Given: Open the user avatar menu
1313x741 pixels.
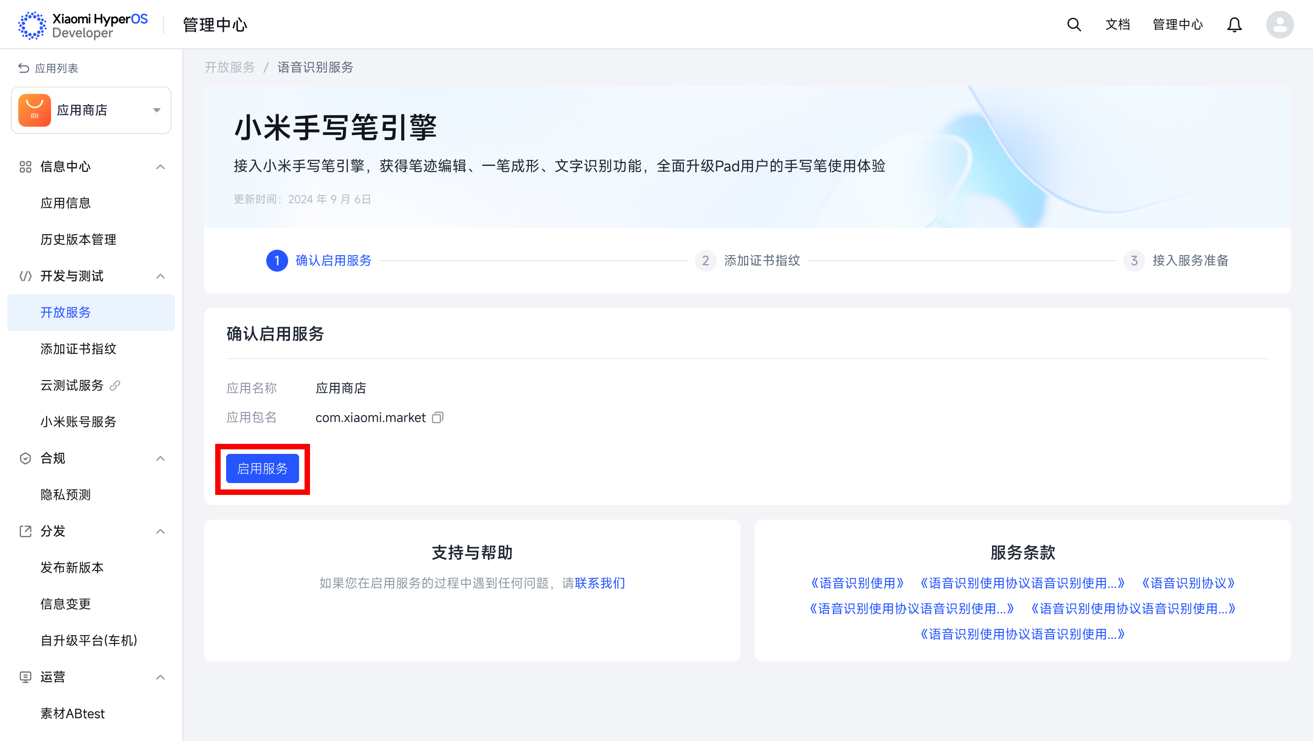Looking at the screenshot, I should pyautogui.click(x=1280, y=25).
